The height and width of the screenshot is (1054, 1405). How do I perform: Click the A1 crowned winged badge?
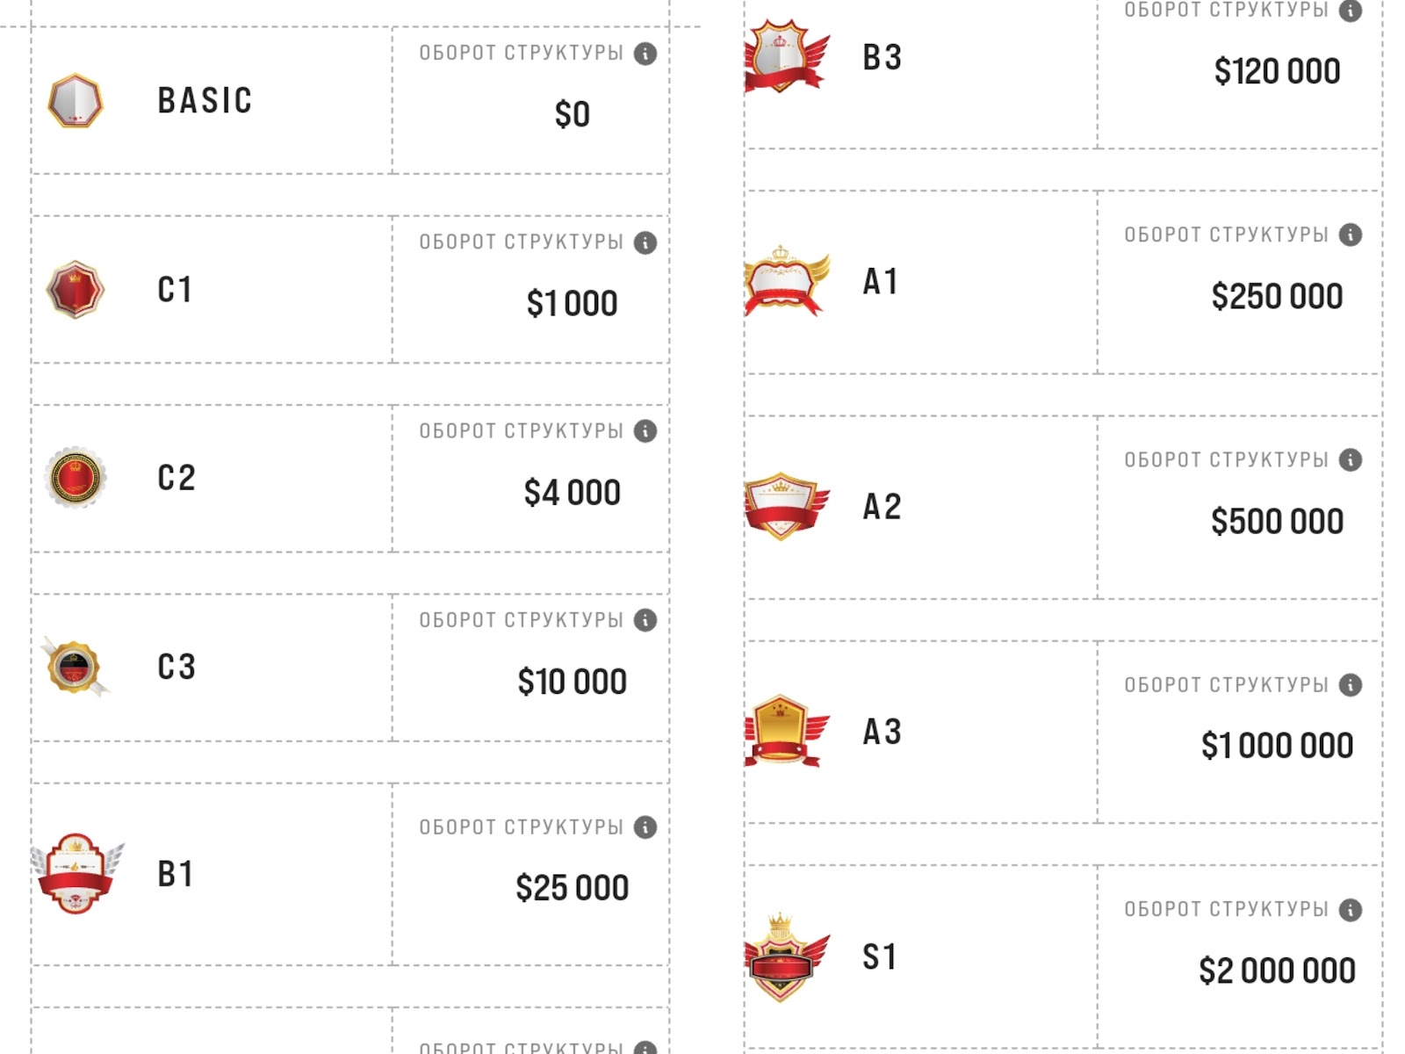[x=785, y=281]
